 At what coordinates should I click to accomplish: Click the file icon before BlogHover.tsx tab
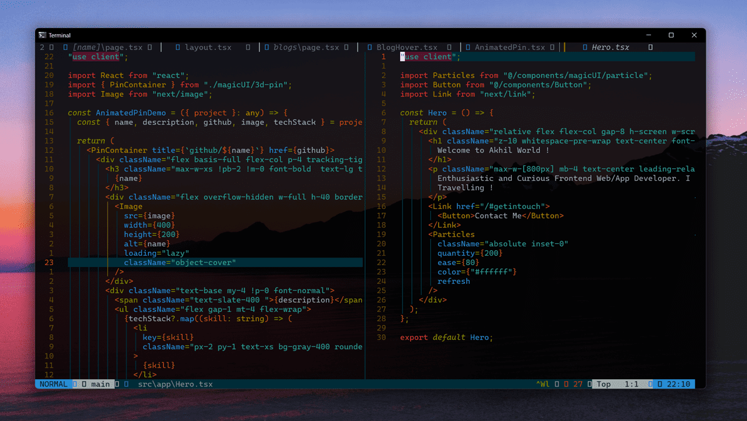tap(369, 47)
